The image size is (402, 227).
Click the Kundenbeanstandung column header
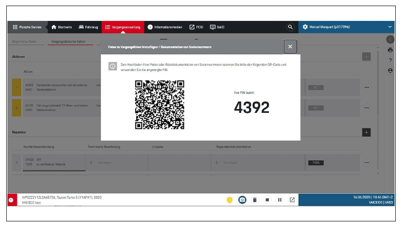point(38,147)
